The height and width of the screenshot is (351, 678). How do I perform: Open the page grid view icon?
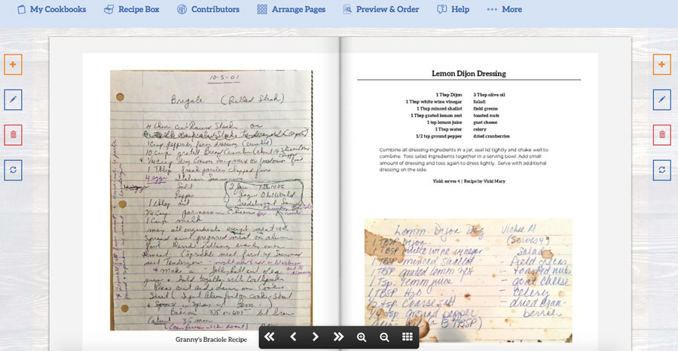[x=408, y=337]
